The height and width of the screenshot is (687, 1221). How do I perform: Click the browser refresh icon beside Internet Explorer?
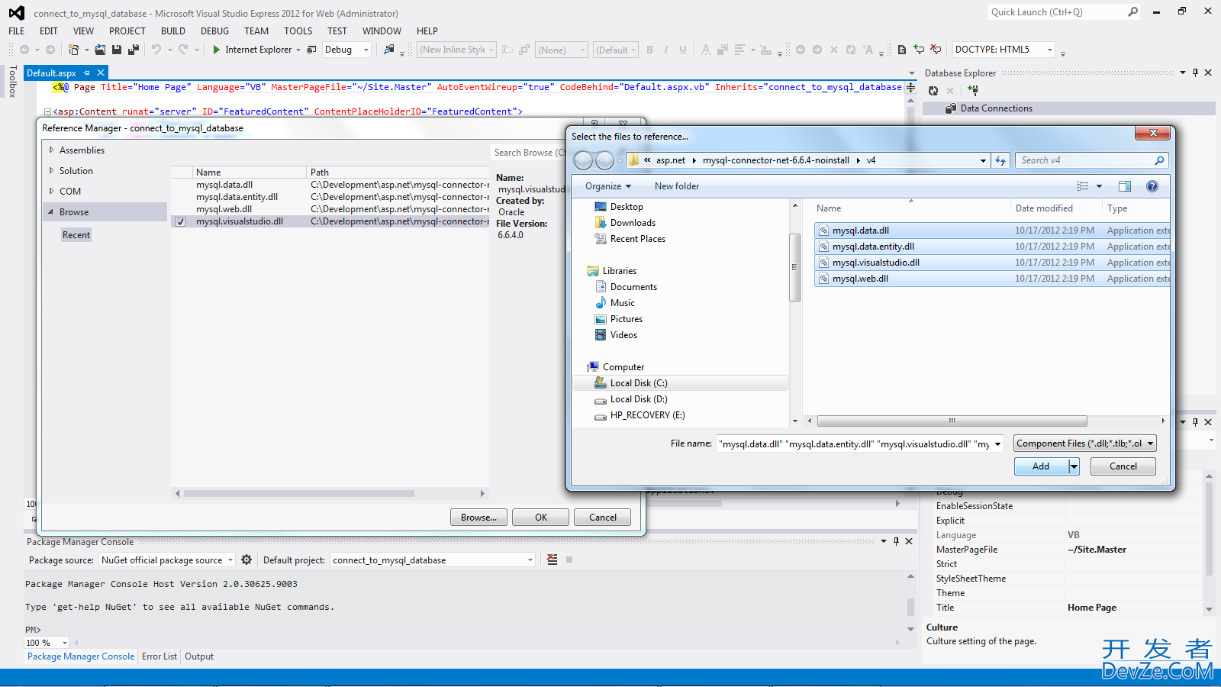311,50
